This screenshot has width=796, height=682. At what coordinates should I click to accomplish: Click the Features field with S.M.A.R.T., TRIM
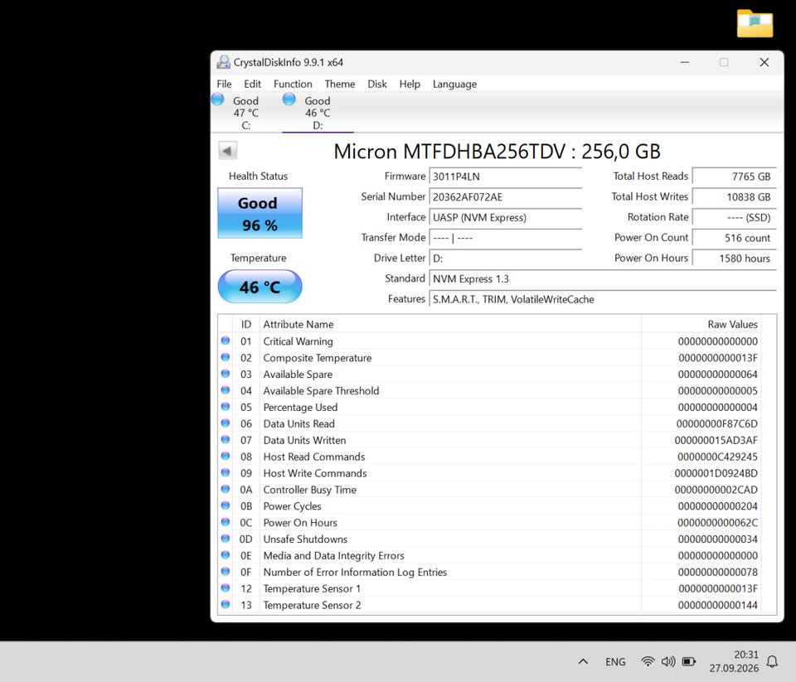pyautogui.click(x=603, y=299)
